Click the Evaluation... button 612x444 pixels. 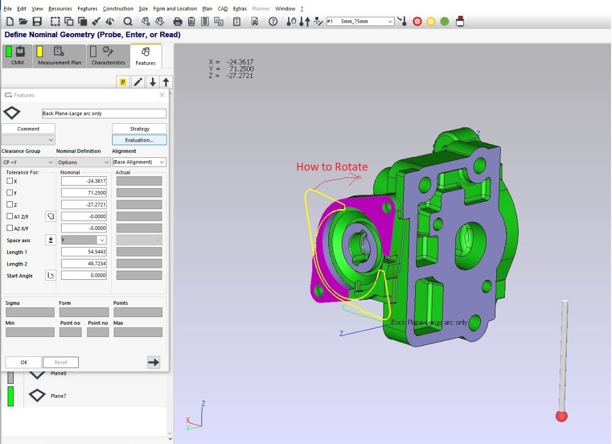[x=139, y=140]
